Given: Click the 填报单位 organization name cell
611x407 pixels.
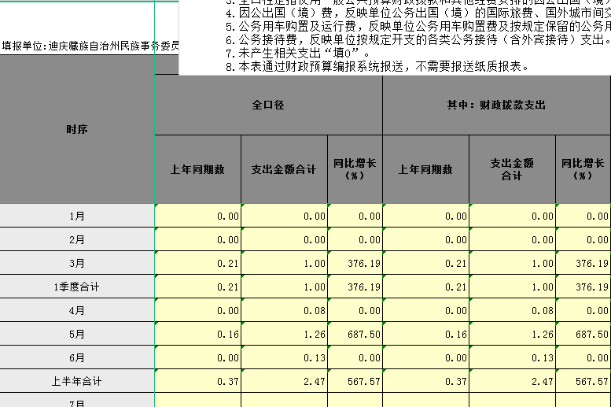Looking at the screenshot, I should tap(90, 46).
